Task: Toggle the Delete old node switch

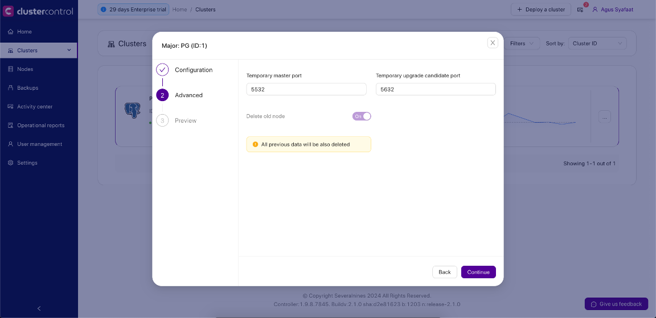Action: point(362,116)
